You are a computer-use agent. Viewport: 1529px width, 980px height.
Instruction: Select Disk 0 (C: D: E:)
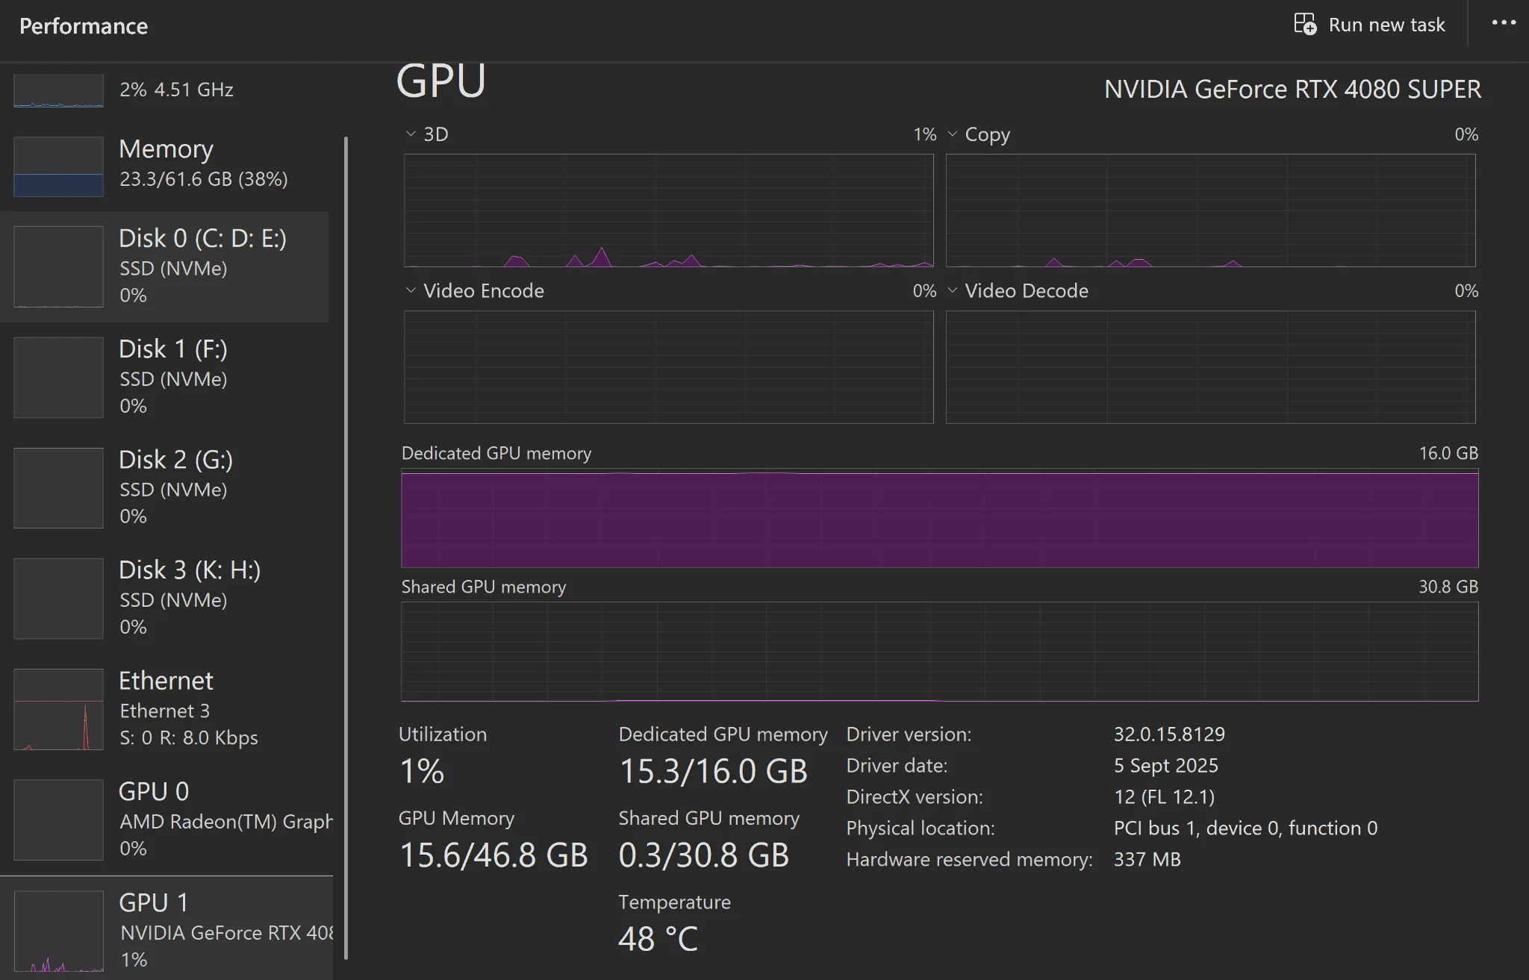[x=187, y=266]
